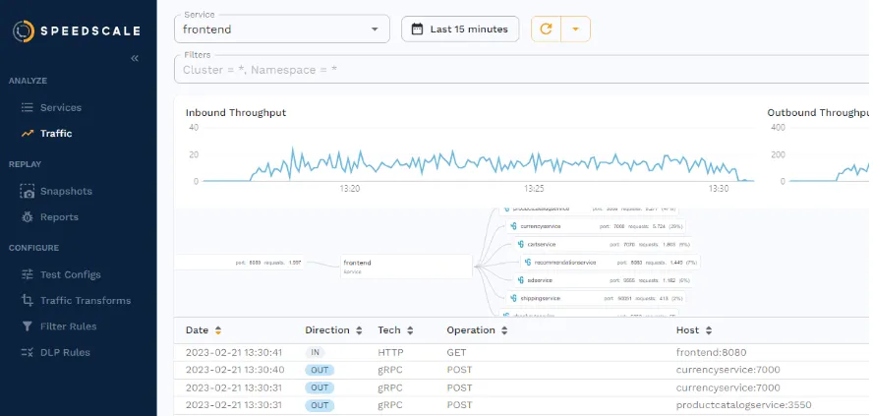Open Test Configs in the sidebar
Screen dimensions: 873x416
tap(71, 274)
